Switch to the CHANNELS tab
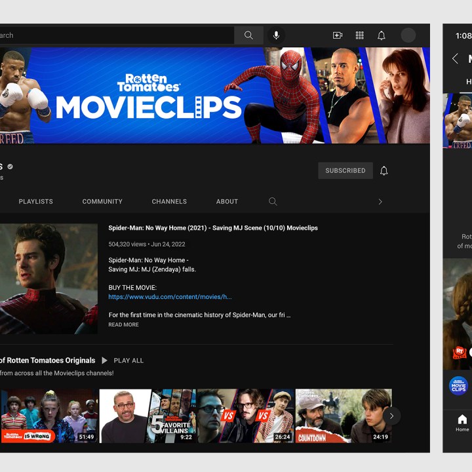The height and width of the screenshot is (472, 472). [x=169, y=201]
